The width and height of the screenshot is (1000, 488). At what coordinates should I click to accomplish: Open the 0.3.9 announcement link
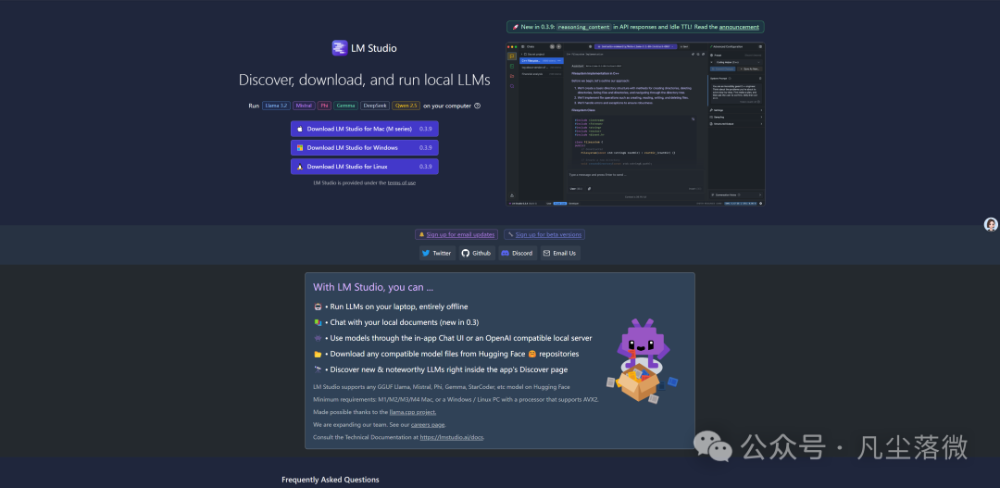pos(739,28)
